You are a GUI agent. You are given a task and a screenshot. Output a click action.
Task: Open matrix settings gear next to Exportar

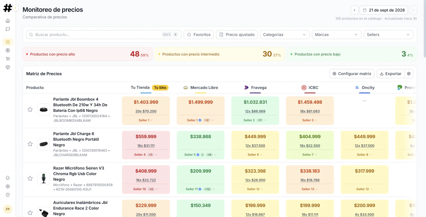[x=409, y=74]
